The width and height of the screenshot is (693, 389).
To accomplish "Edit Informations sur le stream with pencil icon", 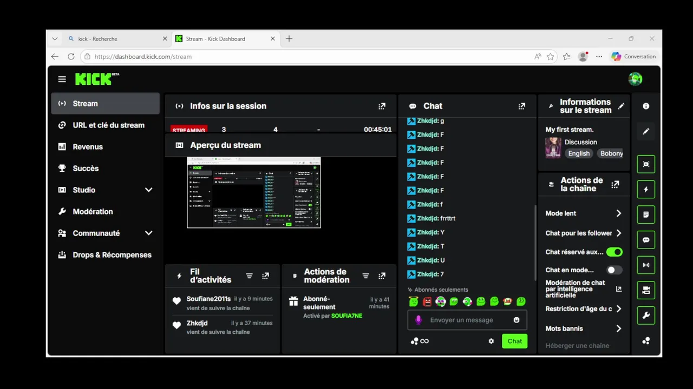I will (621, 106).
